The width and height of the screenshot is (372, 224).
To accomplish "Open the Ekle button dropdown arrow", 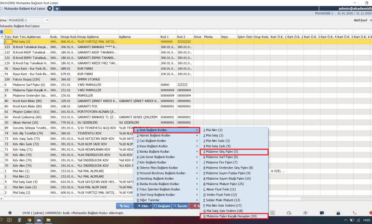I will 151,206.
